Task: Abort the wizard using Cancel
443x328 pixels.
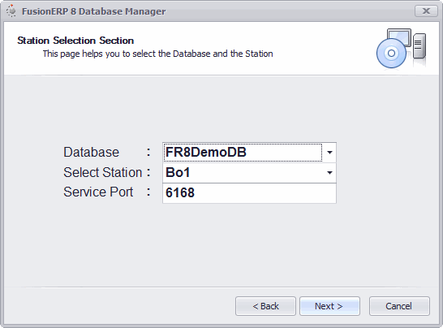Action: point(399,306)
